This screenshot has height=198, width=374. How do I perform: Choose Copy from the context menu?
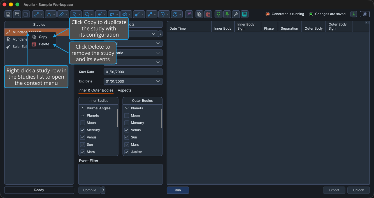(42, 37)
